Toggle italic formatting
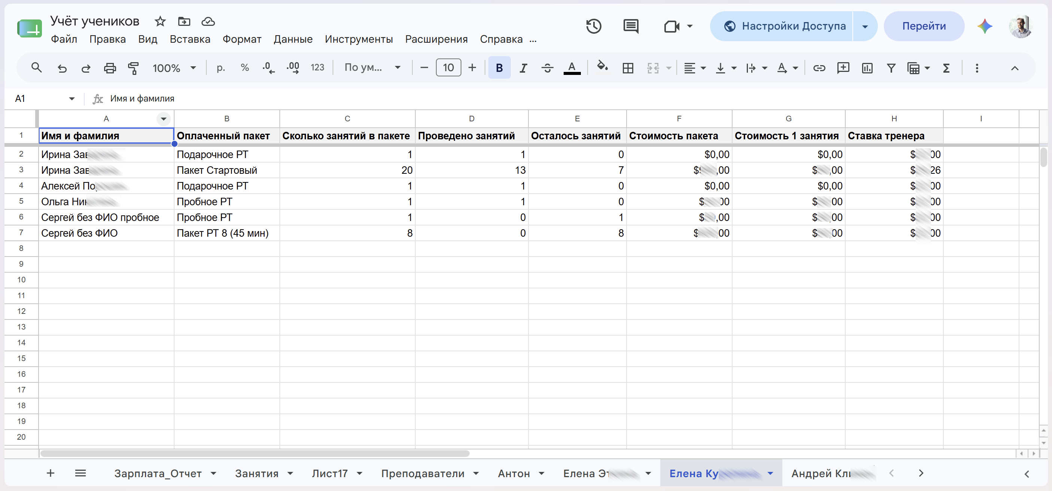Image resolution: width=1052 pixels, height=491 pixels. tap(523, 68)
